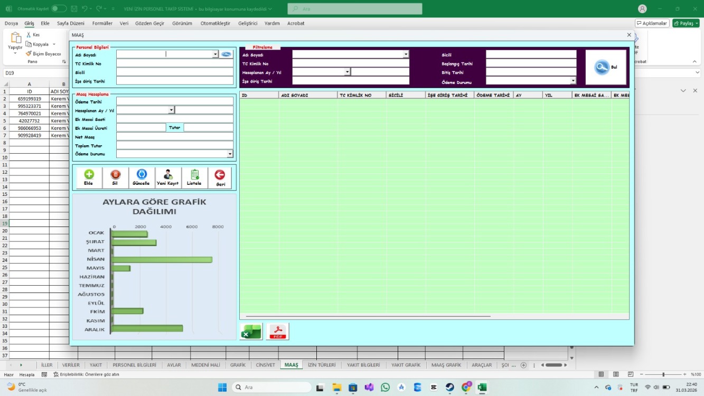Click the Kes scissors icon
The height and width of the screenshot is (396, 704).
(29, 35)
